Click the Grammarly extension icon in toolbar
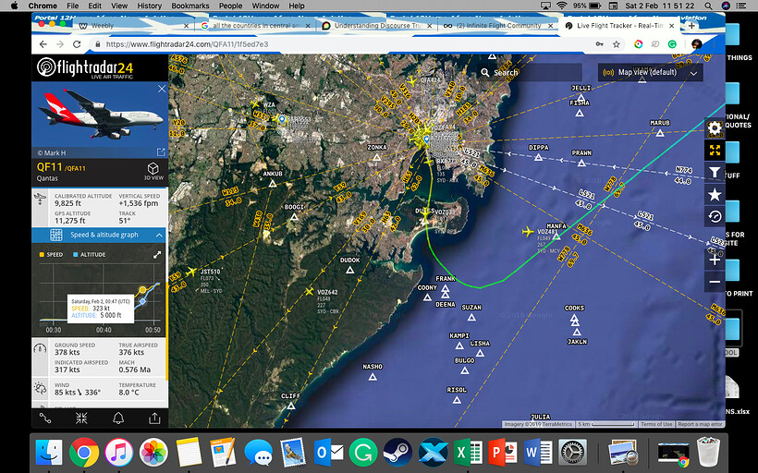Viewport: 758px width, 473px height. click(672, 44)
